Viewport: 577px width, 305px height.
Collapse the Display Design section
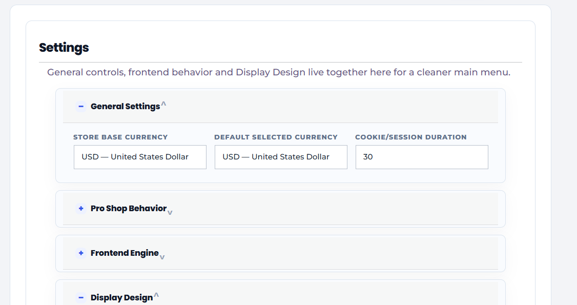pyautogui.click(x=280, y=294)
